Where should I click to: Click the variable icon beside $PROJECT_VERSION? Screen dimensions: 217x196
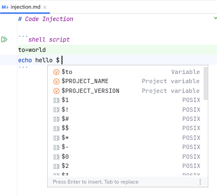tap(56, 91)
